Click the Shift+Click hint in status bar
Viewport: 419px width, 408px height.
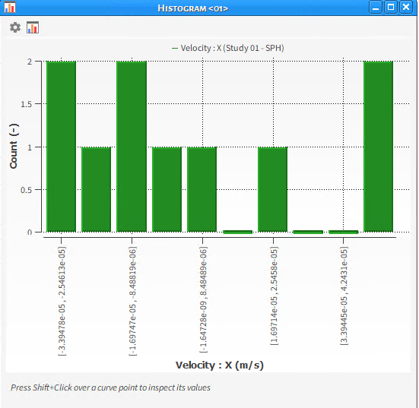click(110, 387)
